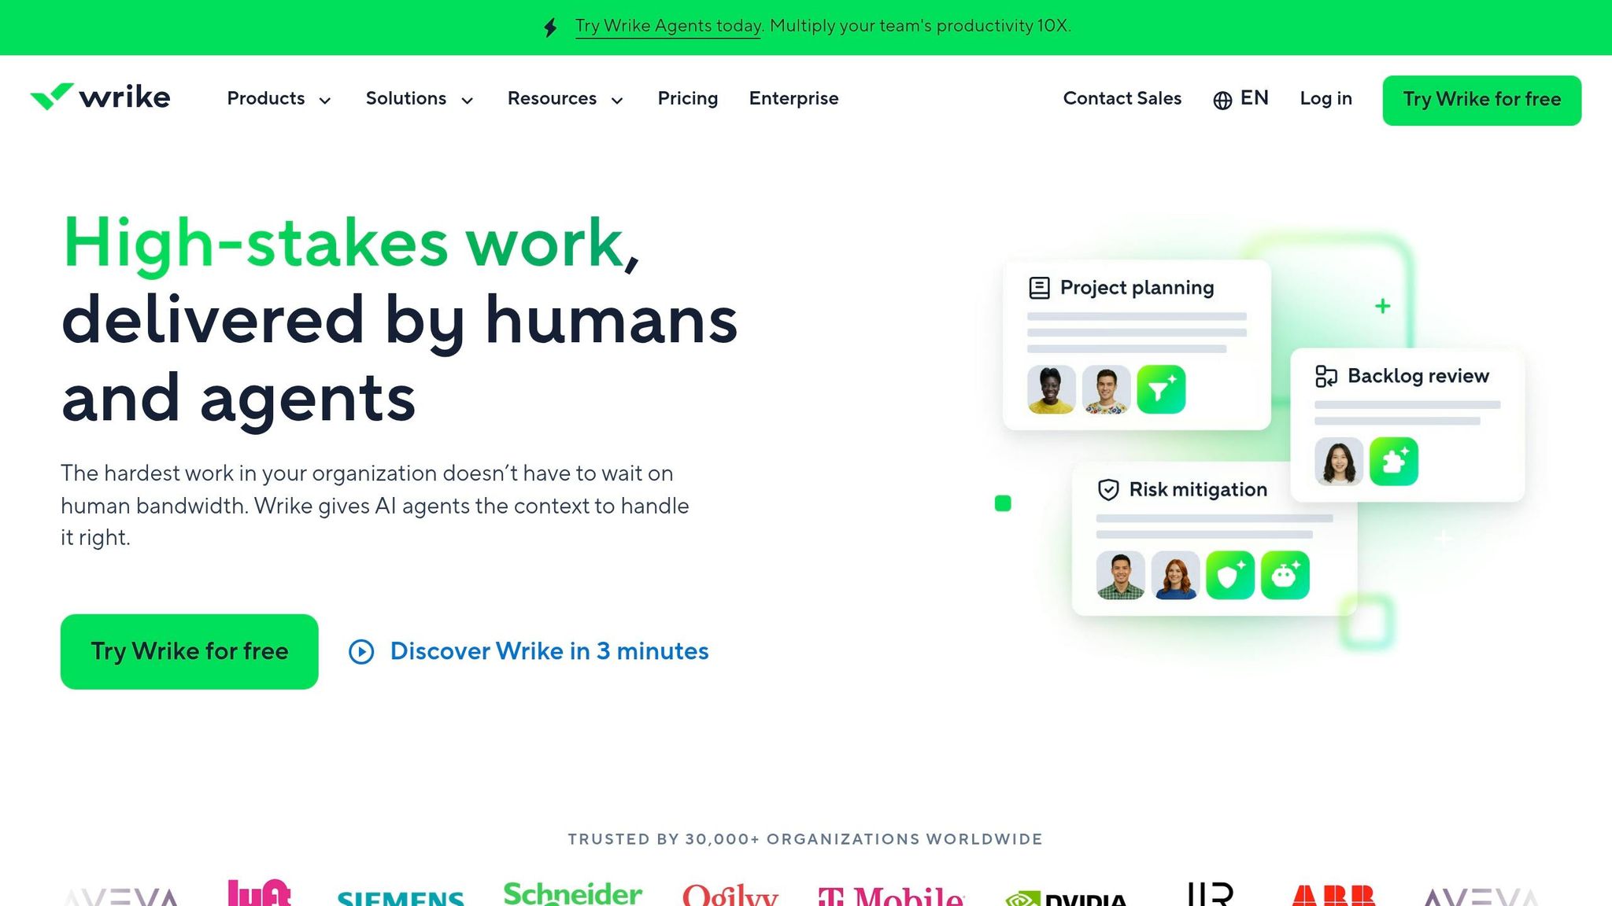Click the woman's avatar in Project planning

click(1052, 389)
